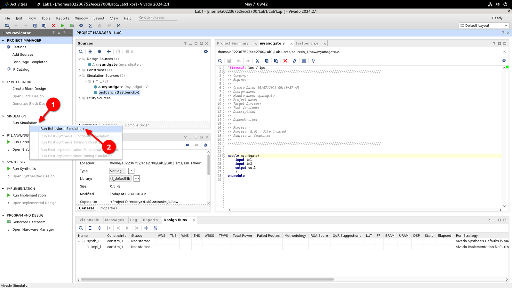Collapse the sim_1 folder node
The height and width of the screenshot is (288, 512).
(x=86, y=81)
